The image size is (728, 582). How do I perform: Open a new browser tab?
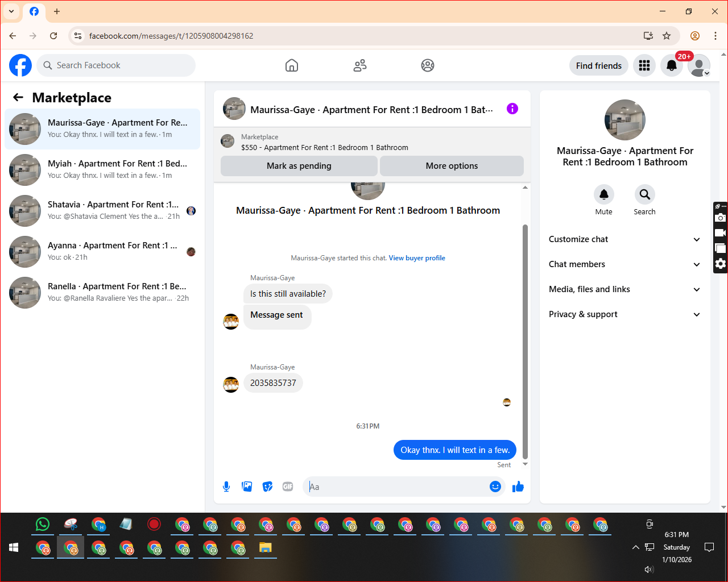pyautogui.click(x=57, y=11)
